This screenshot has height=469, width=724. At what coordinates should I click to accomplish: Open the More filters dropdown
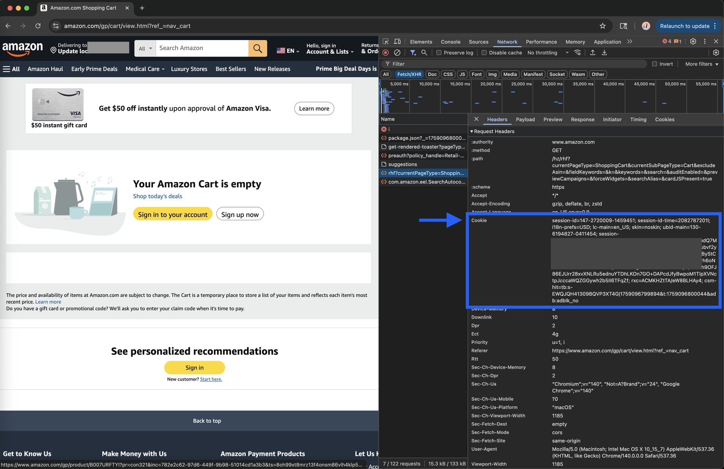700,64
